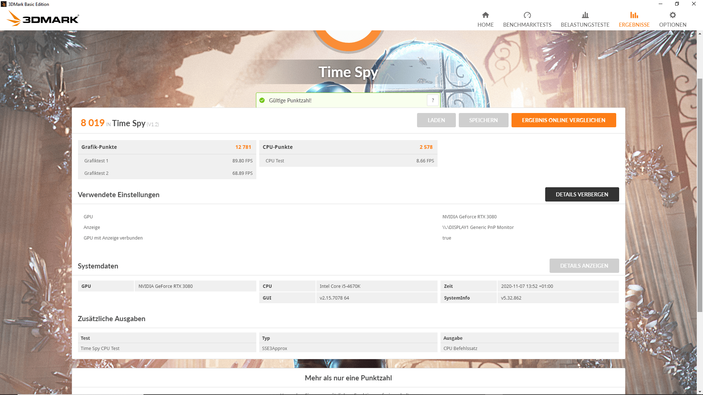Restore down the window
The width and height of the screenshot is (703, 395).
(677, 4)
